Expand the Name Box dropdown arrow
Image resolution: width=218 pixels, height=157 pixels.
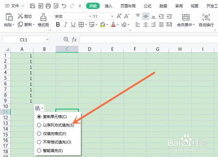(x=47, y=40)
